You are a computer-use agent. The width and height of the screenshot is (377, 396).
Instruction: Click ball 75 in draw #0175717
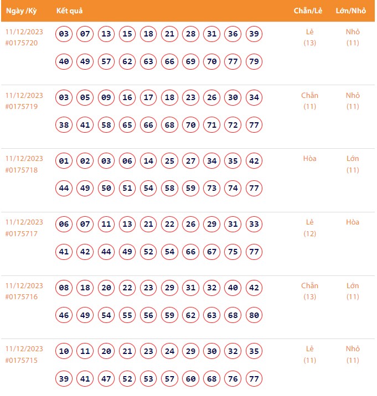tap(233, 252)
